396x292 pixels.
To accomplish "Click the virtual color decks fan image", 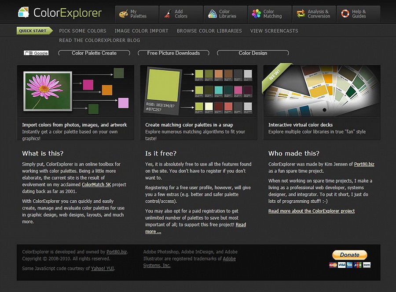I will 322,91.
